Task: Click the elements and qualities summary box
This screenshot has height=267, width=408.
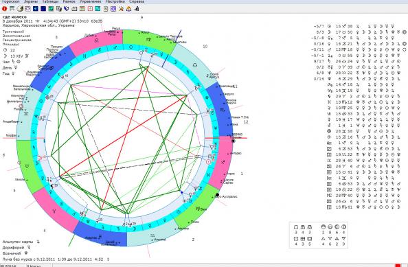Action: tap(319, 235)
